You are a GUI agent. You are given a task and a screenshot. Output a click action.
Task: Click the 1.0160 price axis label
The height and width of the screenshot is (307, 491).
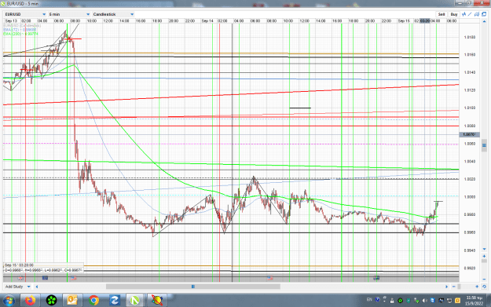click(469, 55)
